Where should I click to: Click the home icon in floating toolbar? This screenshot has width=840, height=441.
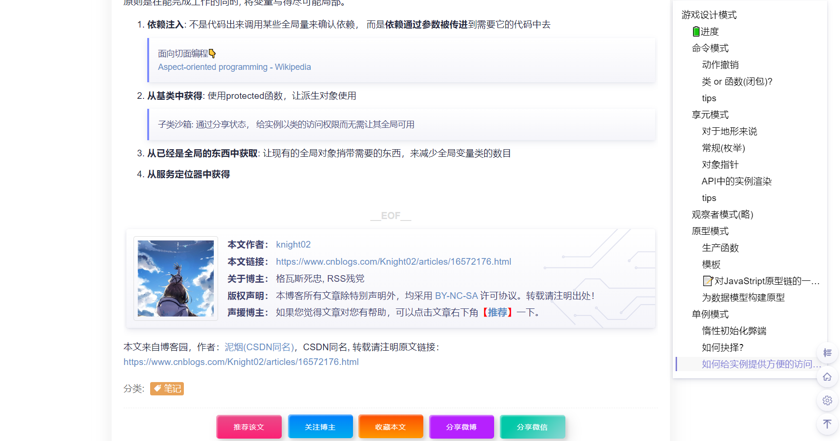[x=827, y=376]
